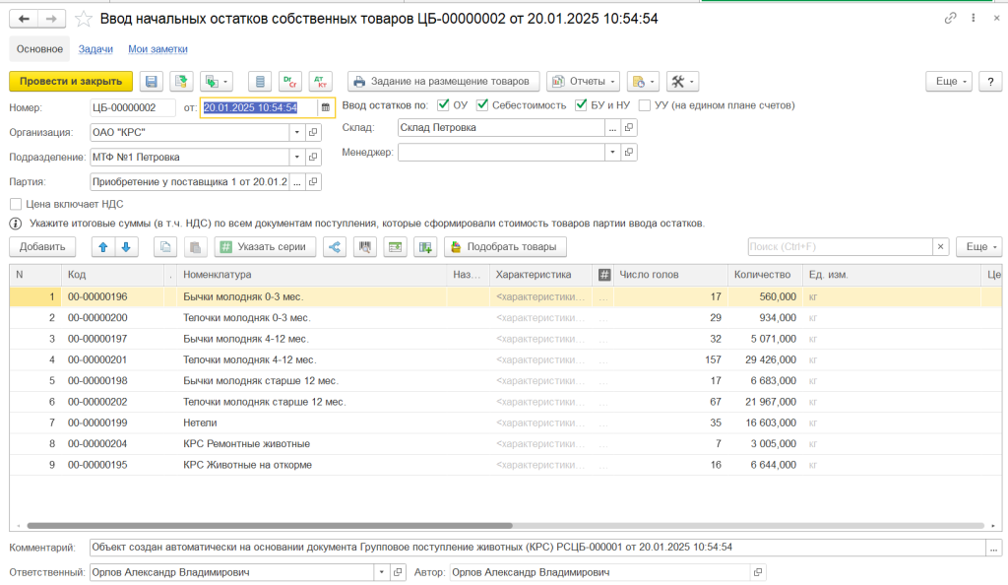Viewport: 1008px width, 585px height.
Task: Open the Еще menu beside the search field
Action: pyautogui.click(x=979, y=247)
